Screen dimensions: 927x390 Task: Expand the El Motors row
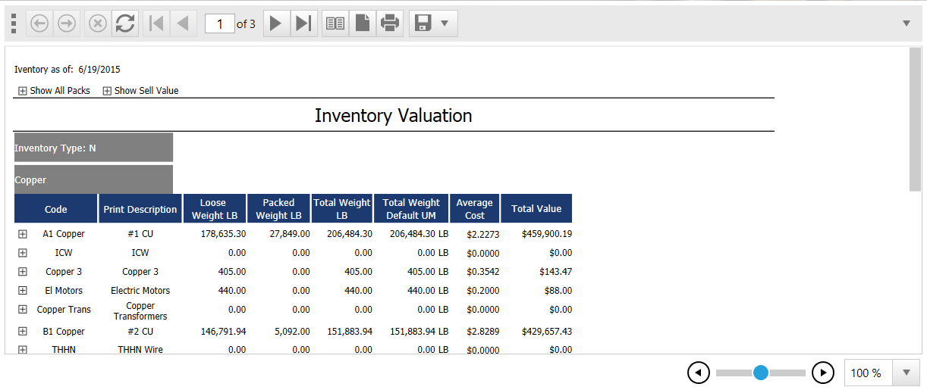click(x=23, y=291)
